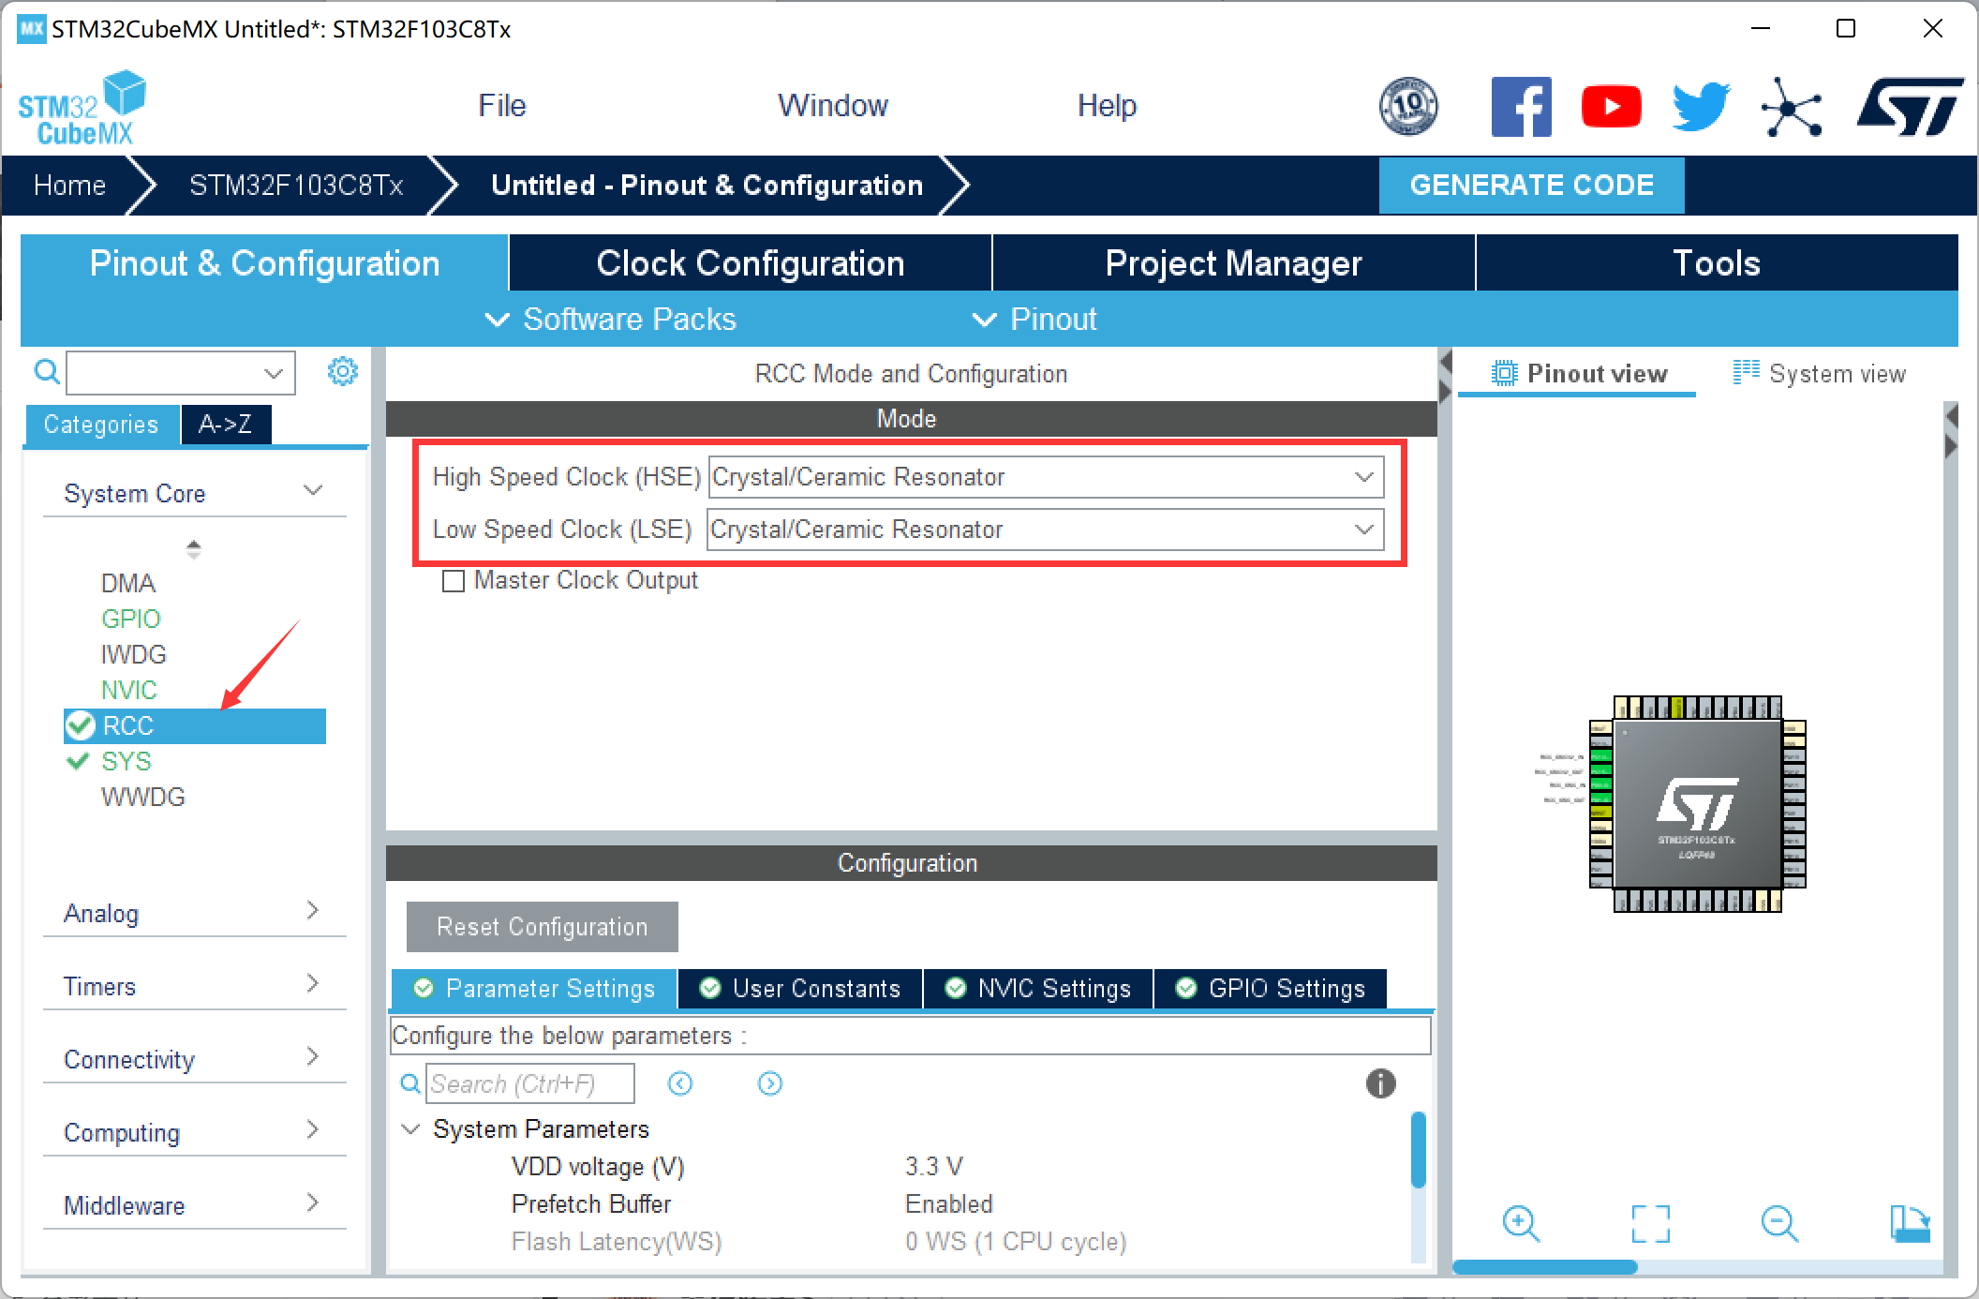
Task: Select IWDG in System Core list
Action: point(134,654)
